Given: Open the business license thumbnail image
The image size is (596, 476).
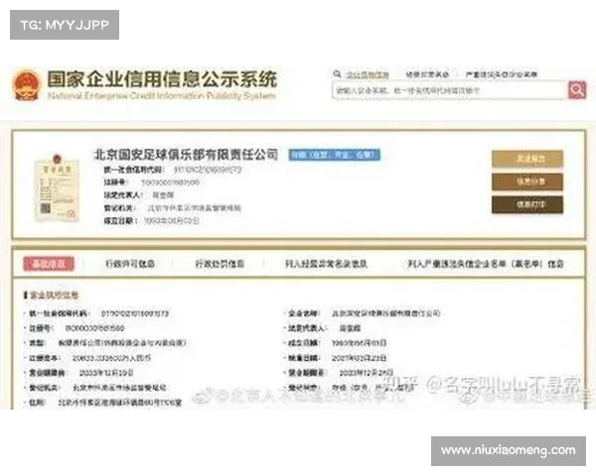Looking at the screenshot, I should click(x=57, y=187).
